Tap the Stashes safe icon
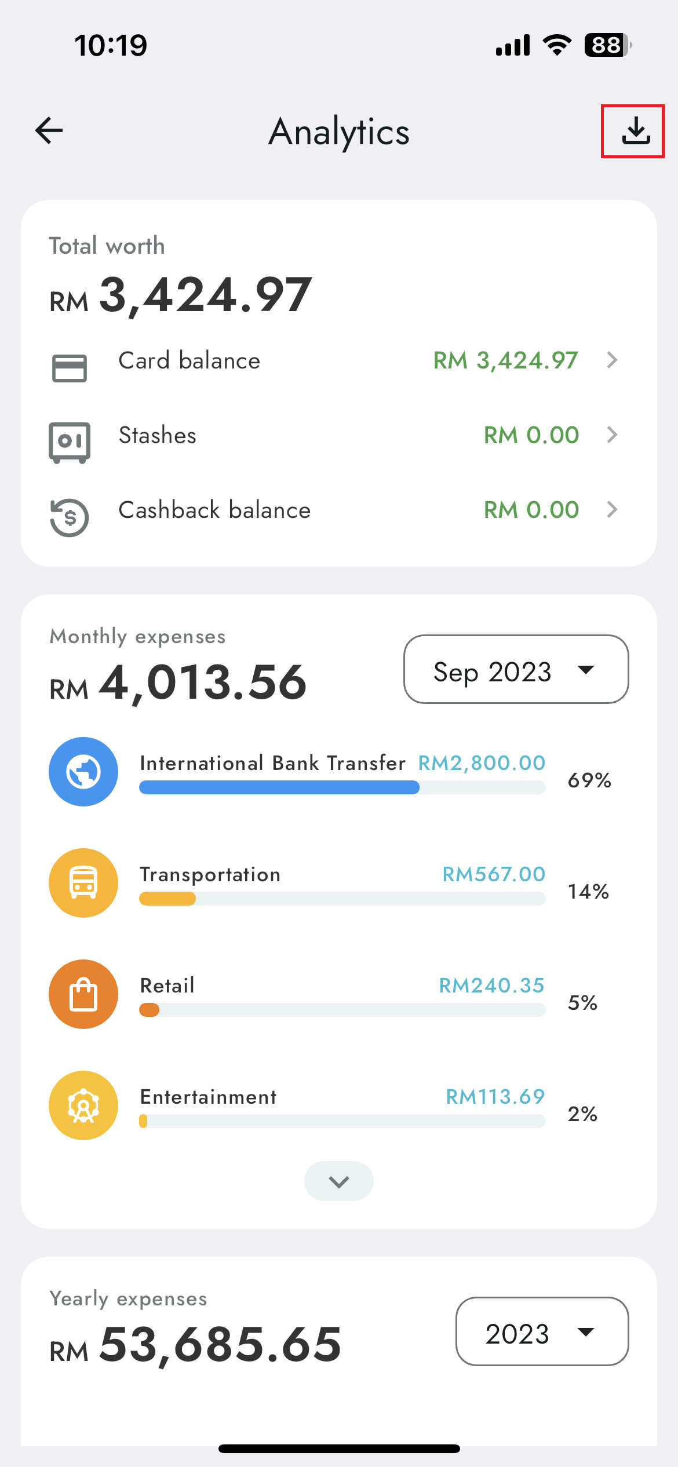The image size is (678, 1467). point(70,443)
